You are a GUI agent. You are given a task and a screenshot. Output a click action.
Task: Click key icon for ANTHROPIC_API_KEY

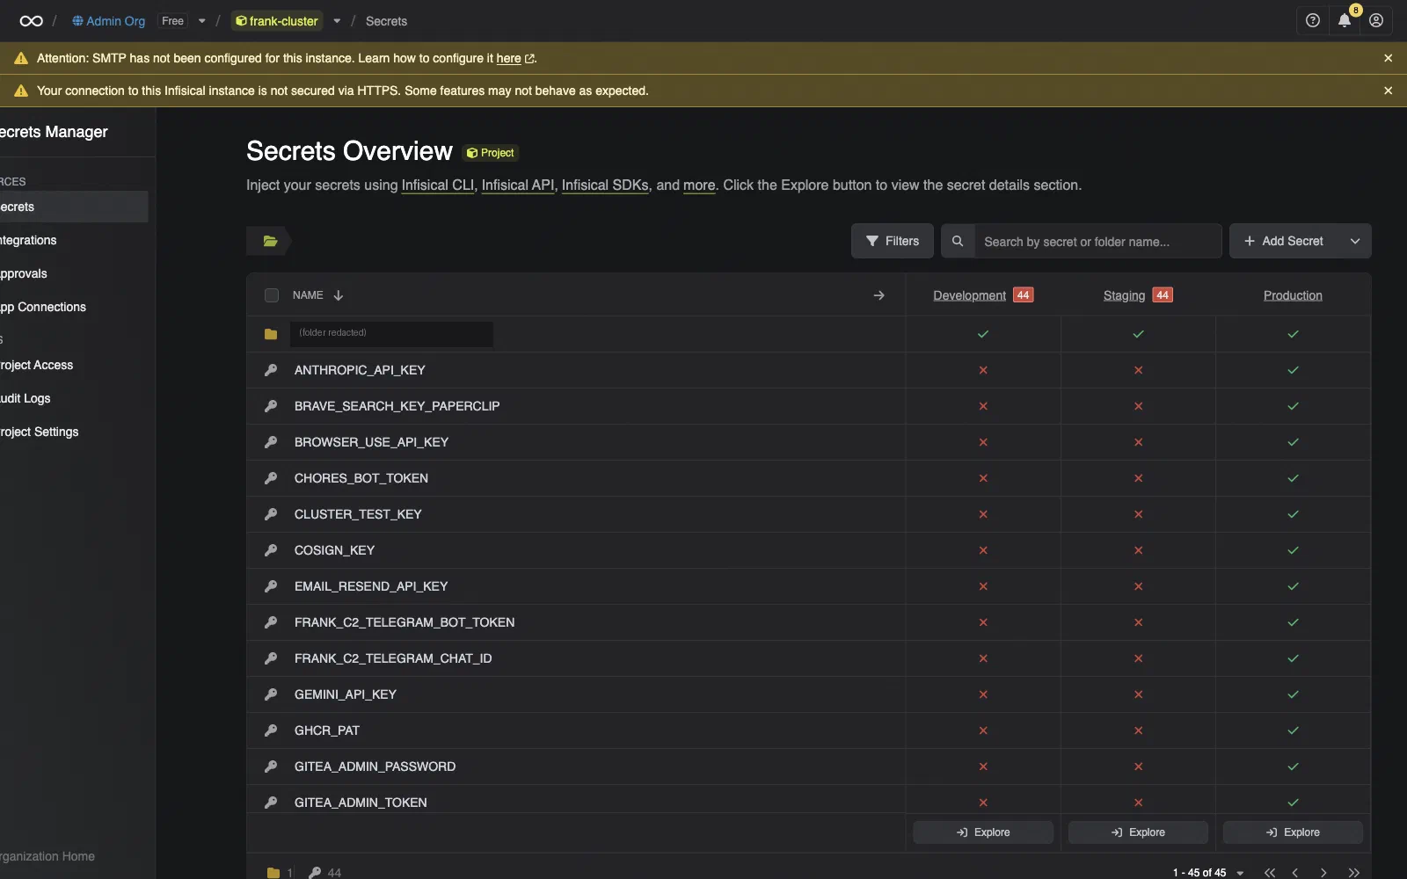271,370
